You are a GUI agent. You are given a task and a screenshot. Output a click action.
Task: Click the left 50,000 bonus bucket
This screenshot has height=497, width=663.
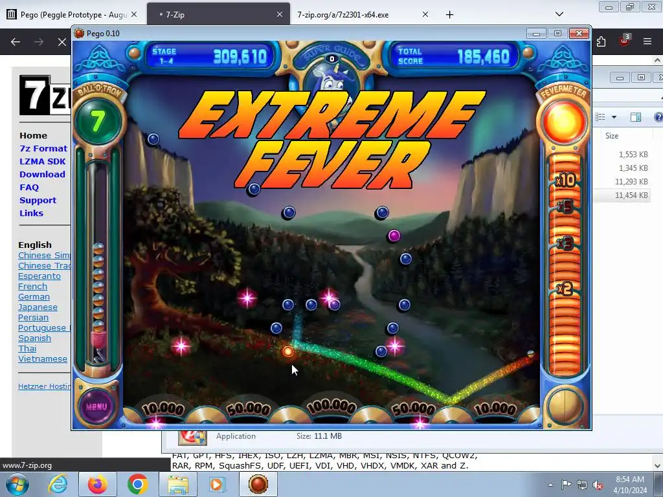(x=248, y=410)
